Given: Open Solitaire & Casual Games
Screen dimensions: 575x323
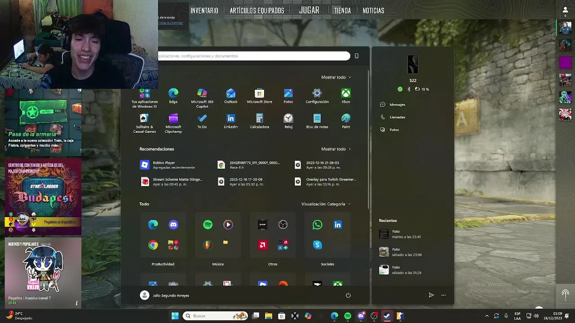Looking at the screenshot, I should (144, 123).
